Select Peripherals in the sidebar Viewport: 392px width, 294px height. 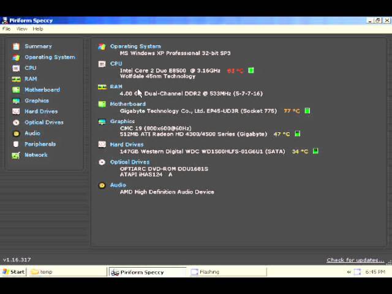coord(40,145)
